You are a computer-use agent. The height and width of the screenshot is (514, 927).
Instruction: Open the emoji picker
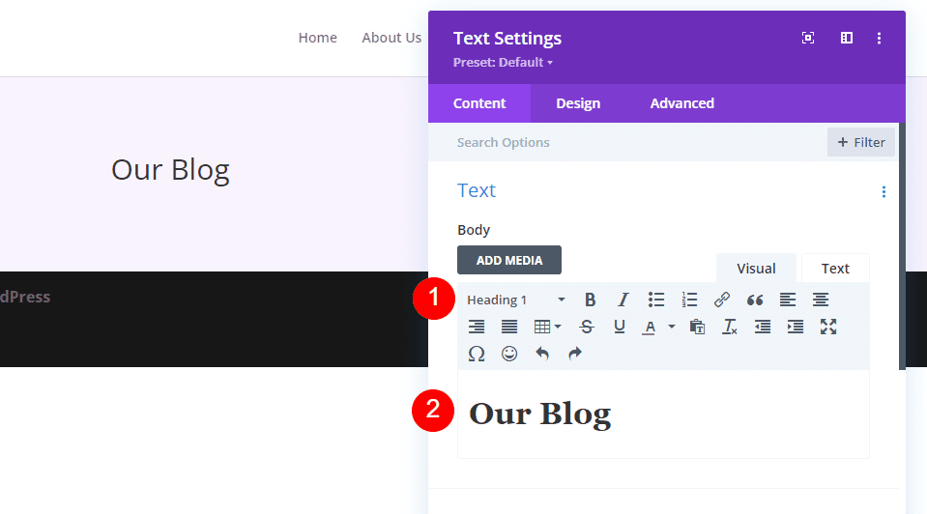pos(509,354)
